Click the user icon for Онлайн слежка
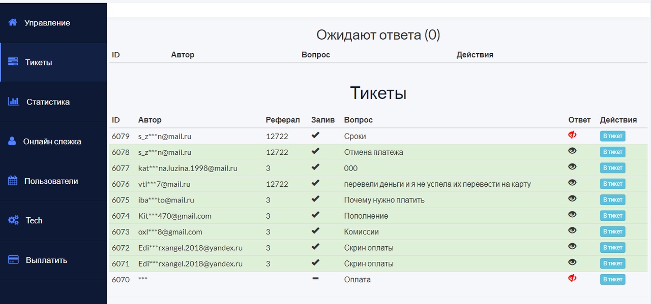 click(12, 141)
